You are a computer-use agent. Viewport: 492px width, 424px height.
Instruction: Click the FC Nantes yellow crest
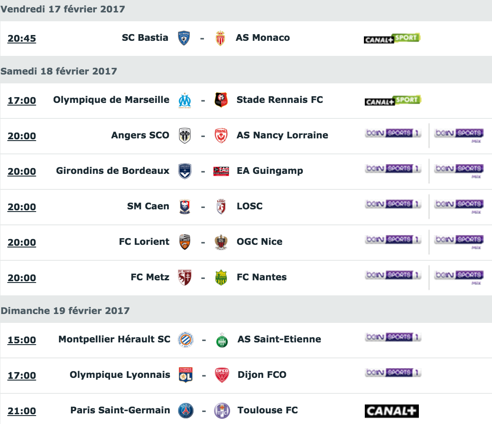tap(221, 278)
